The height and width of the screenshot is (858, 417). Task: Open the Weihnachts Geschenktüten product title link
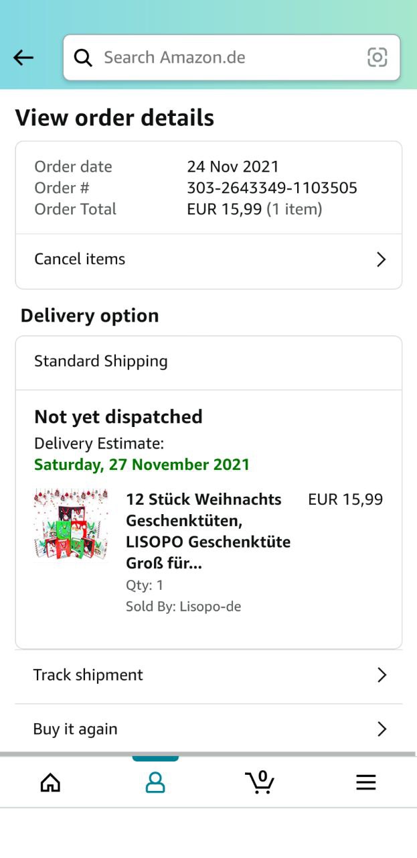pos(208,531)
